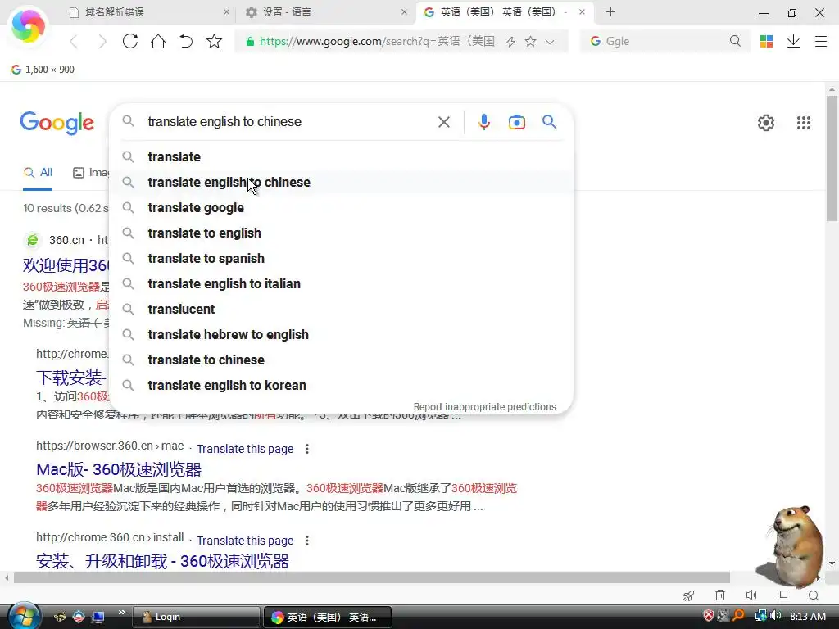Click the address bar URL
The image size is (839, 629).
click(377, 41)
